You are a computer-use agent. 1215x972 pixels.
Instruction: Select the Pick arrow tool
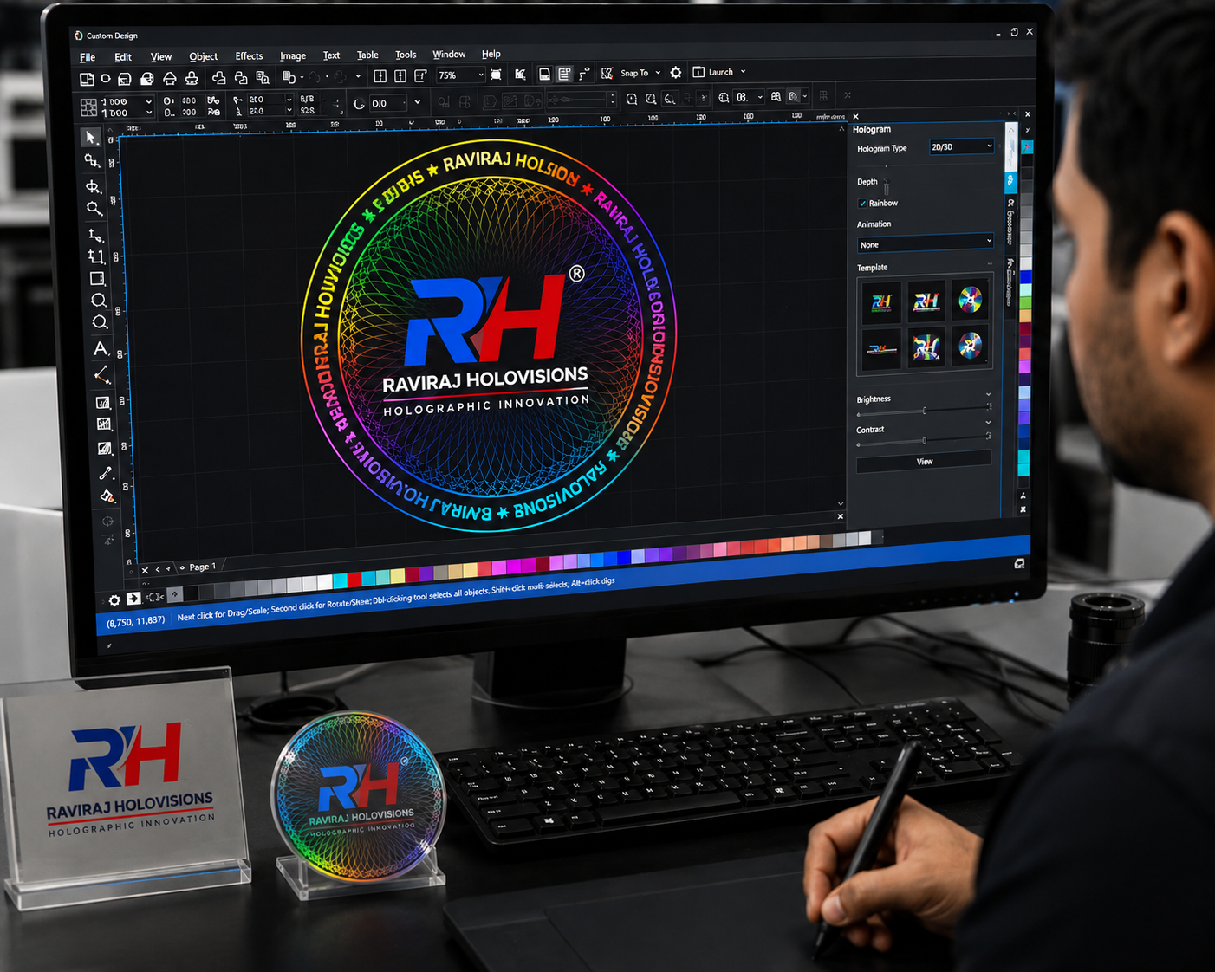coord(91,138)
